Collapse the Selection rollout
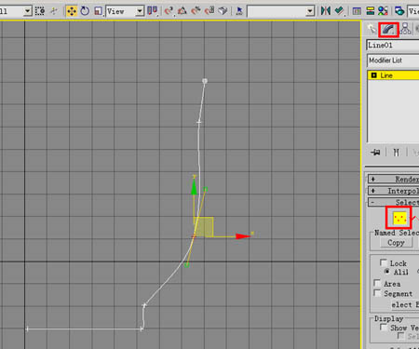The width and height of the screenshot is (419, 349). [393, 202]
